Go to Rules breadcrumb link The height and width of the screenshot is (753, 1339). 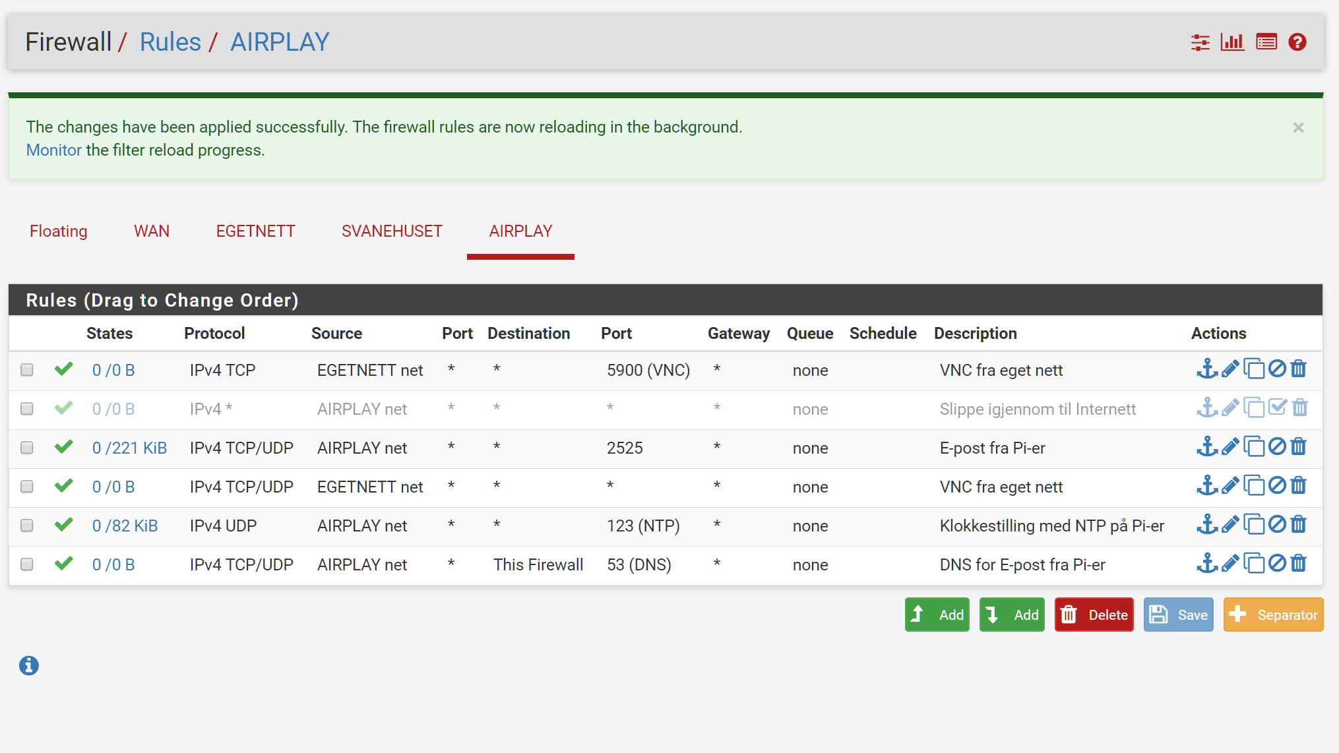click(x=170, y=42)
